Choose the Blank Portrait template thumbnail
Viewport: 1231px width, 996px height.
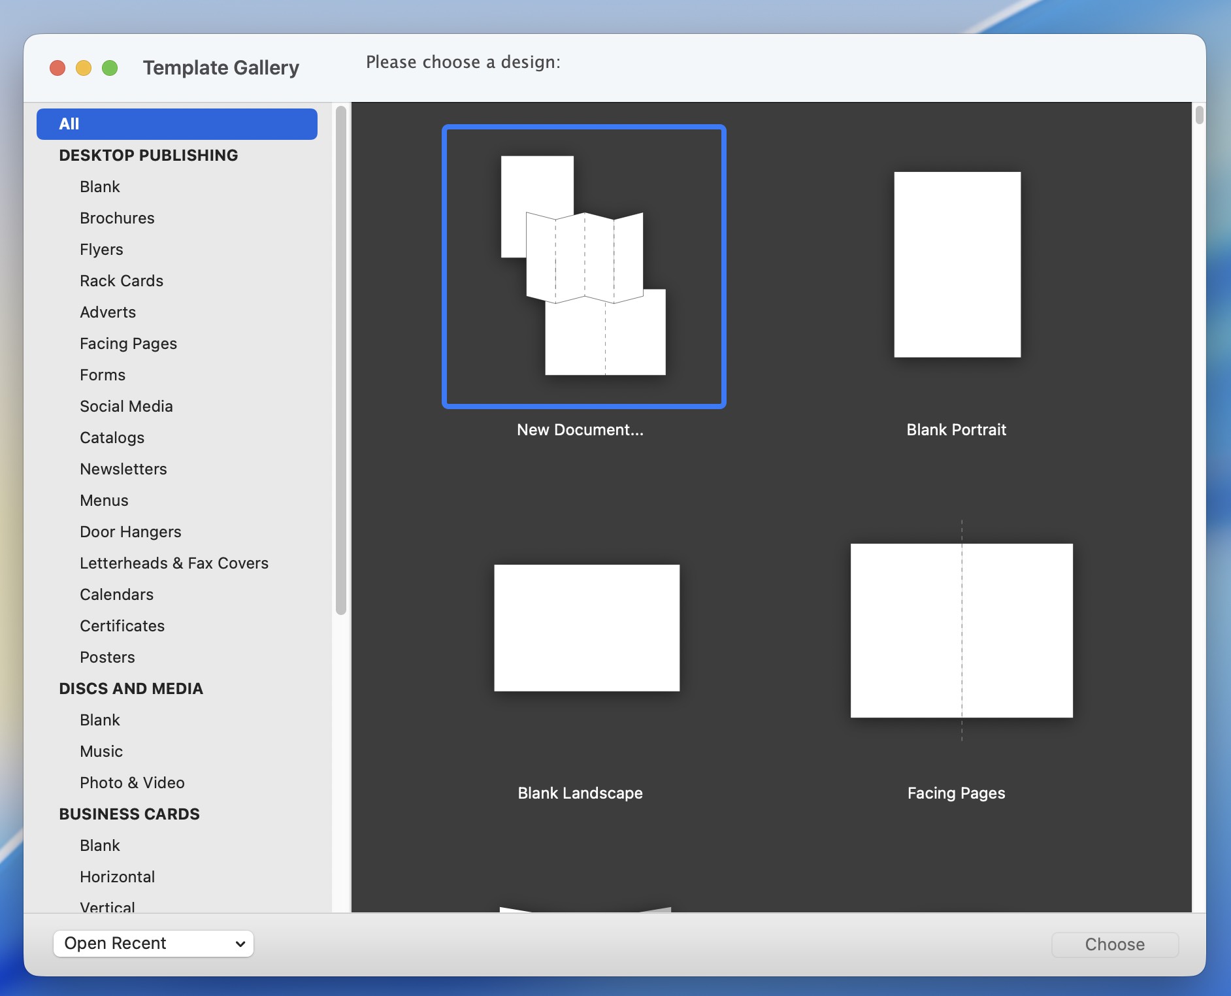957,265
